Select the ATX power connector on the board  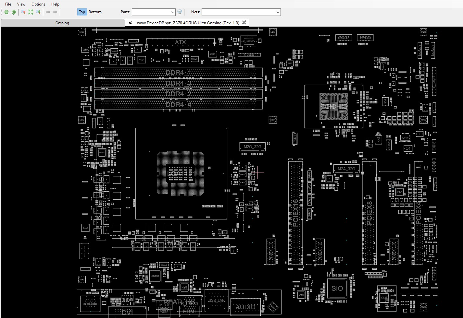180,42
